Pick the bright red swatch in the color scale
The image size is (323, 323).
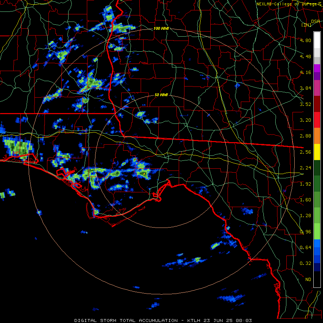317,120
